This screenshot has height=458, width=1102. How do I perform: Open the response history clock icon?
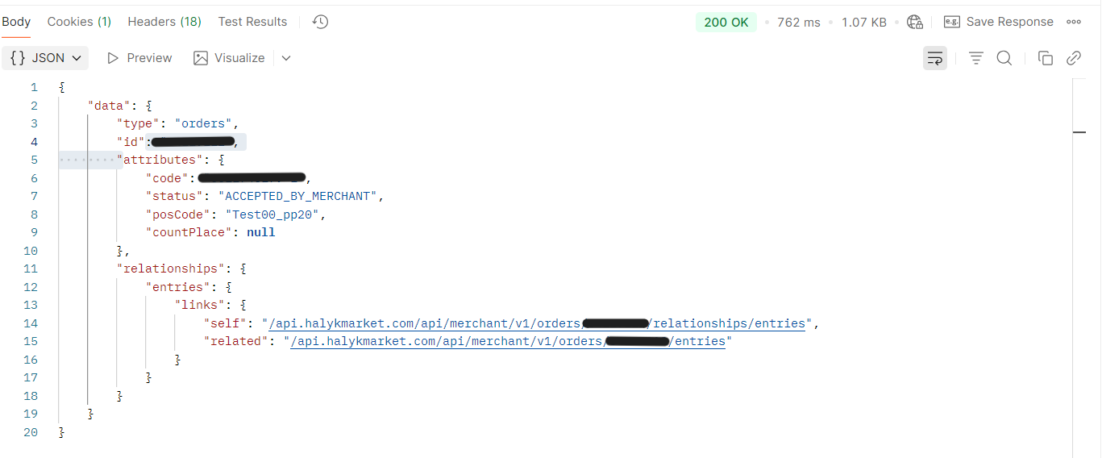320,22
